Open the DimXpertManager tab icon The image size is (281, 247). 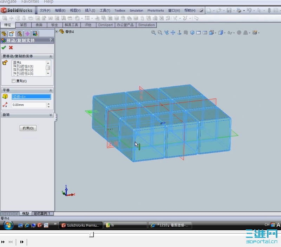click(27, 34)
